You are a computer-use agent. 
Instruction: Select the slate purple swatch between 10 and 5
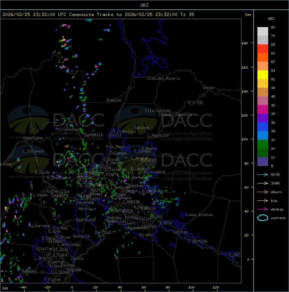click(x=263, y=162)
